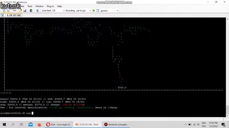Open Firefox from the taskbar
The width and height of the screenshot is (229, 128).
39,124
